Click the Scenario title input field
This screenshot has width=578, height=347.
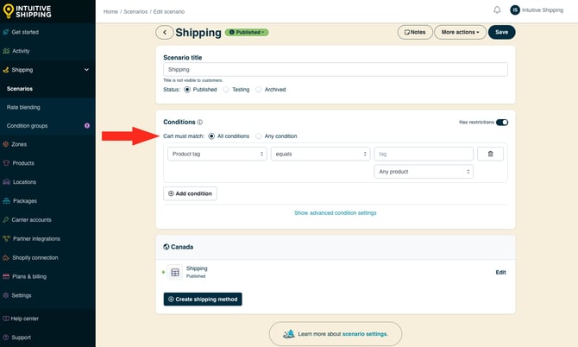click(336, 70)
